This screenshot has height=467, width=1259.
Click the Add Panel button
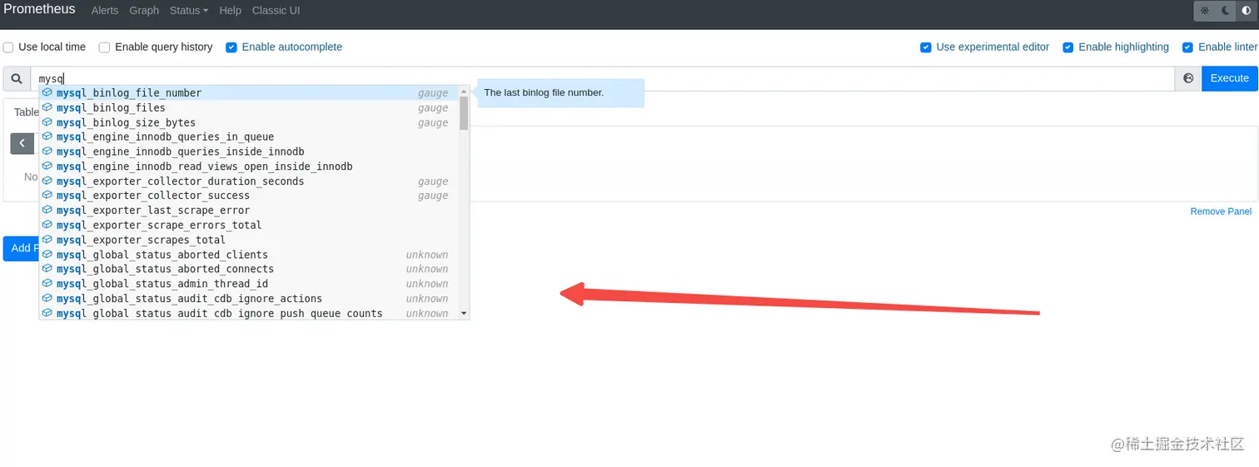point(21,248)
